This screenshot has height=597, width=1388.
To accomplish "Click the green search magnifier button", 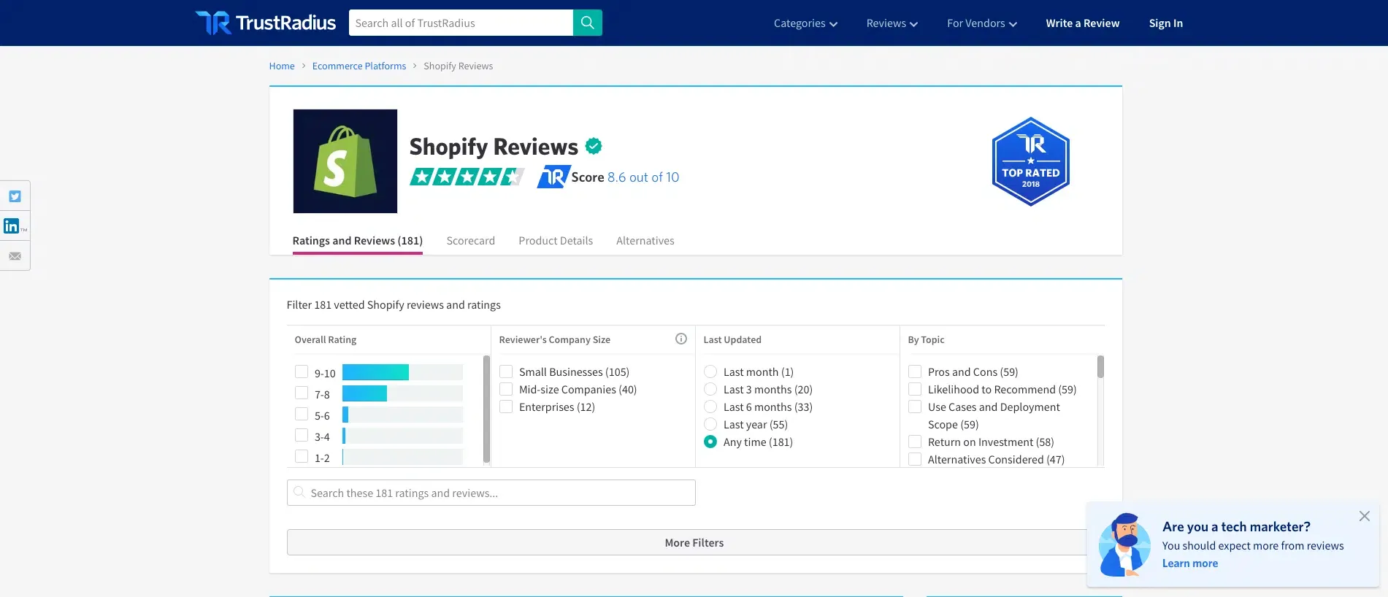I will pos(587,23).
